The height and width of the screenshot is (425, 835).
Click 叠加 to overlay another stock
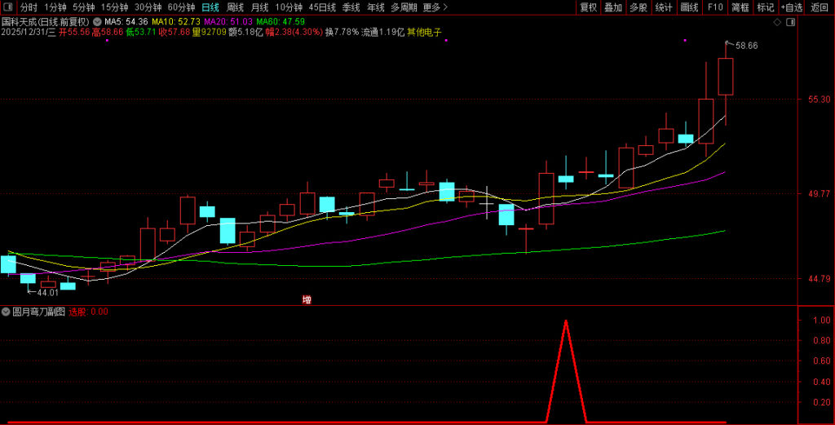(x=613, y=7)
